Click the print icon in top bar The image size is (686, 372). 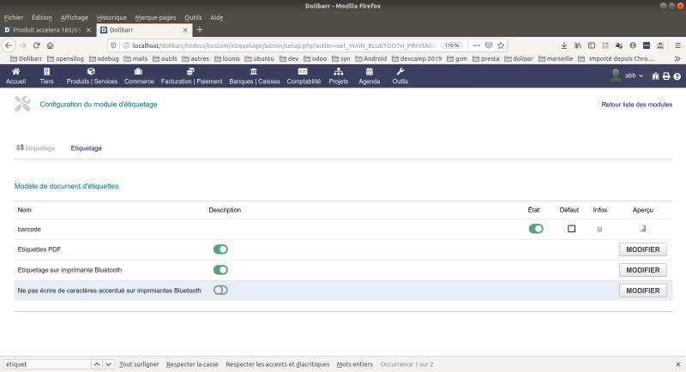pos(666,76)
